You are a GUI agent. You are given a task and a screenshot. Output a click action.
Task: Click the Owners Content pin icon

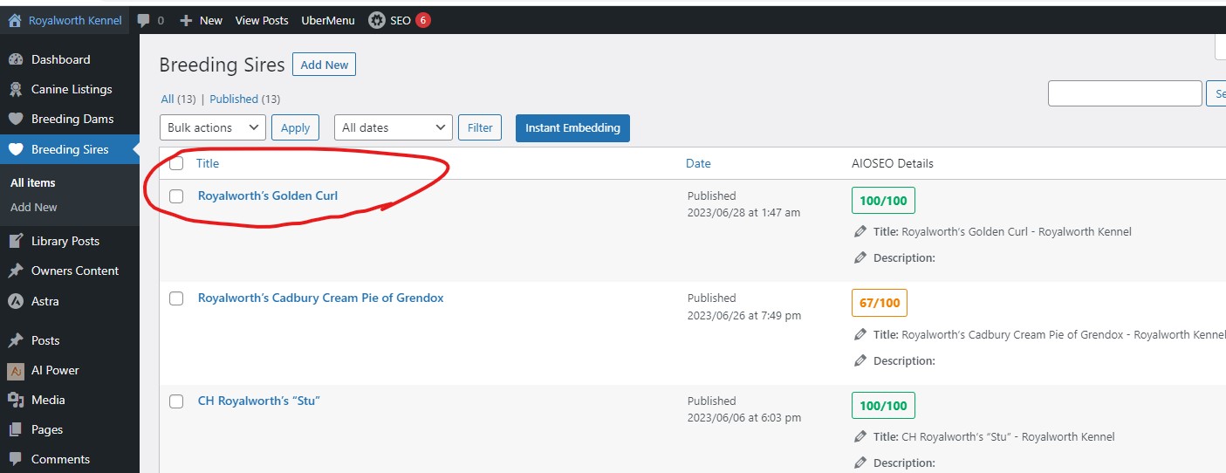(16, 271)
